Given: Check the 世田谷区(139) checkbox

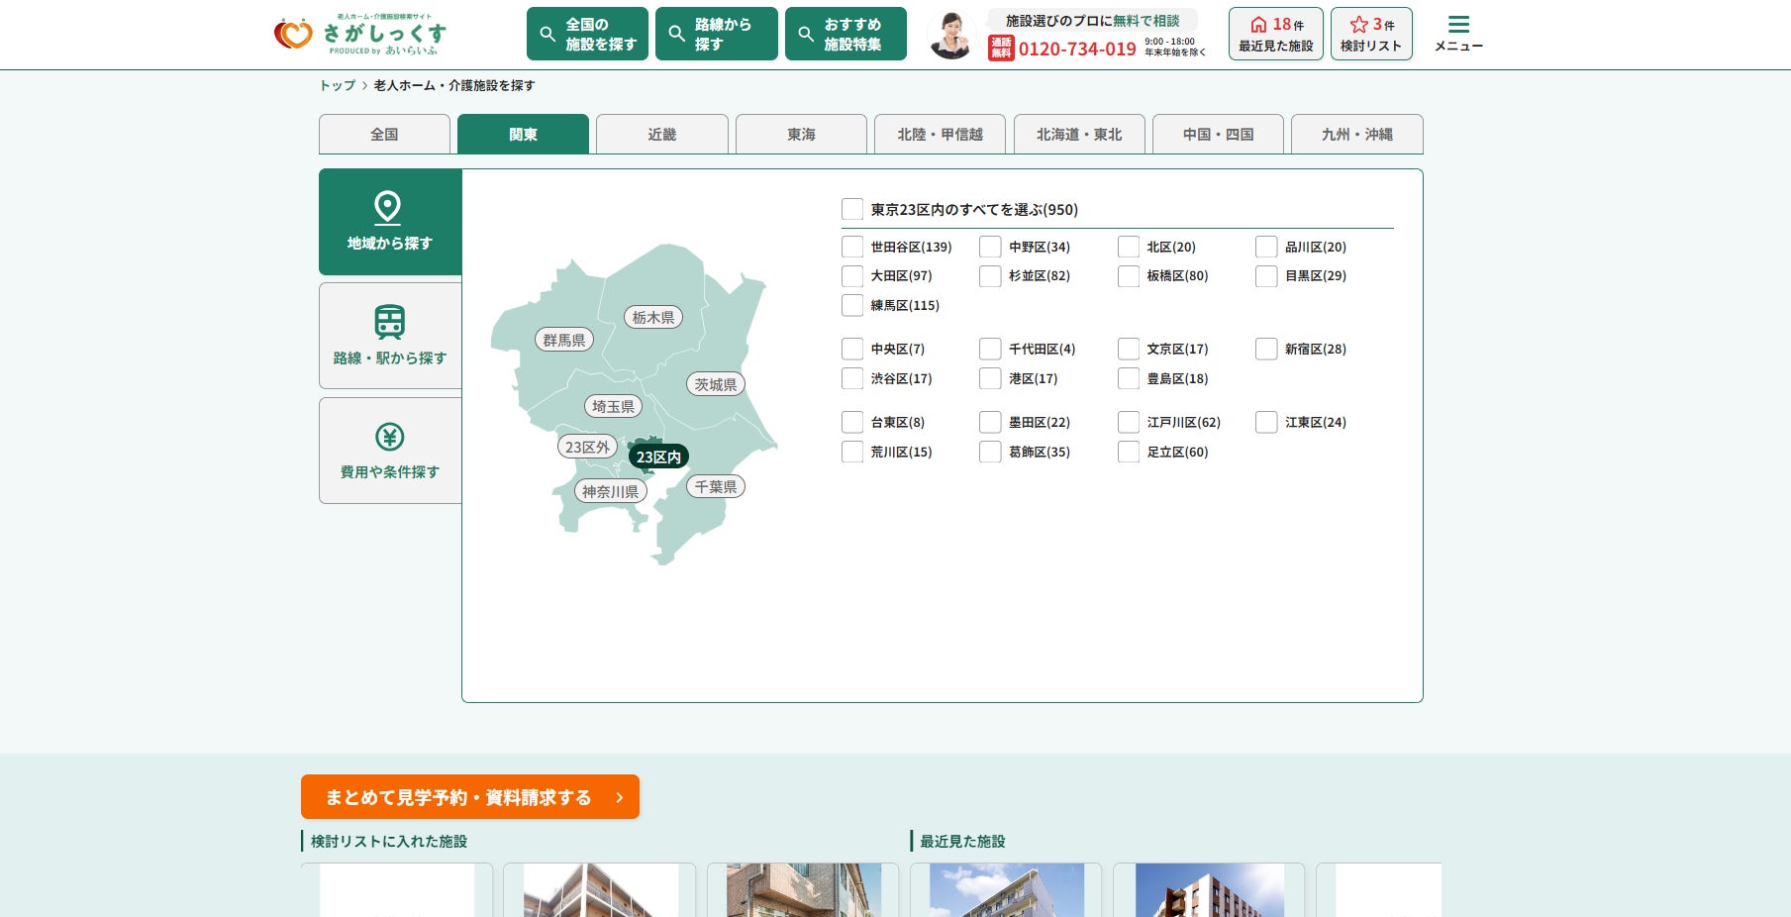Looking at the screenshot, I should [852, 247].
